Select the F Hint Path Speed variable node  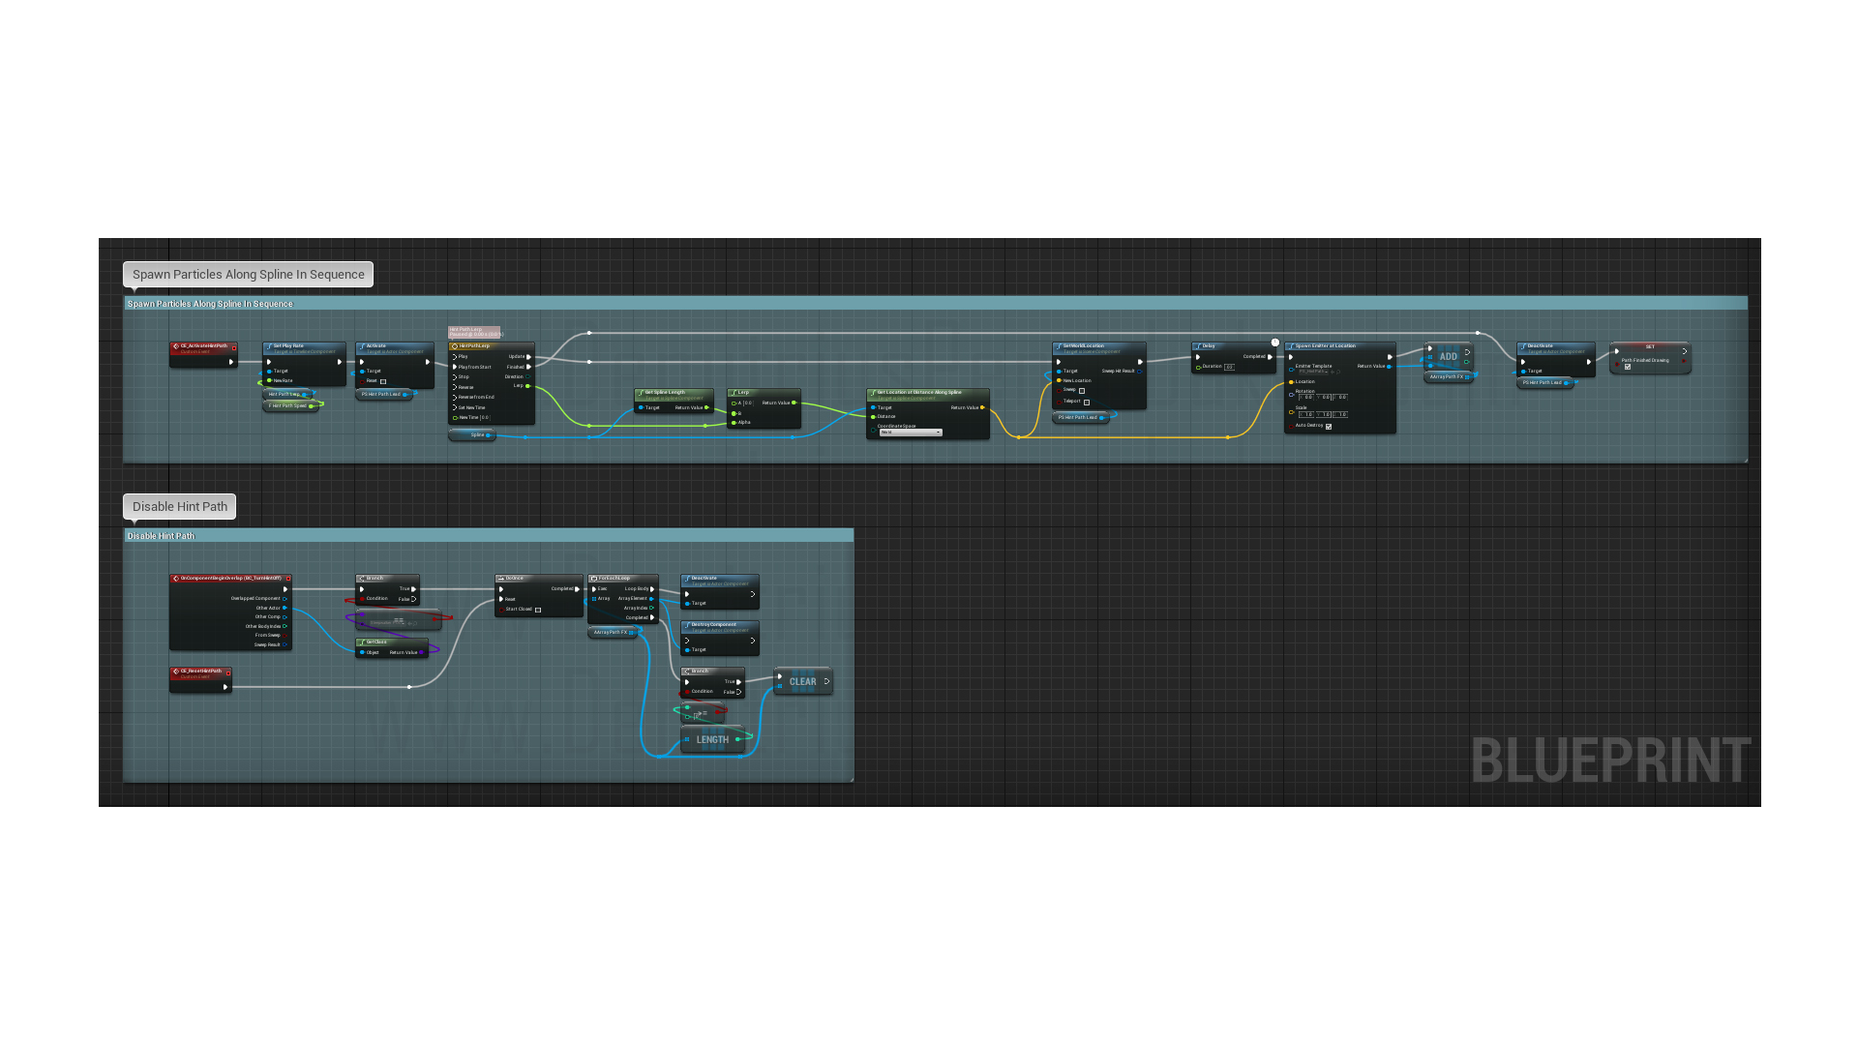(x=289, y=406)
